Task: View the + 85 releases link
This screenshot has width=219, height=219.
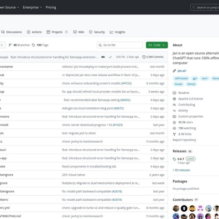Action: click(181, 170)
